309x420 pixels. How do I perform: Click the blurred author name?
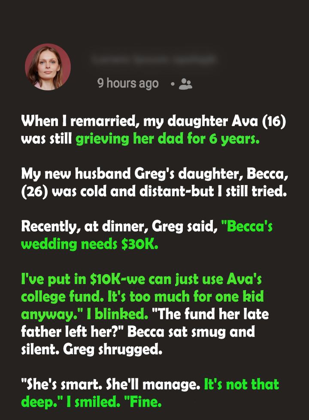click(x=154, y=59)
